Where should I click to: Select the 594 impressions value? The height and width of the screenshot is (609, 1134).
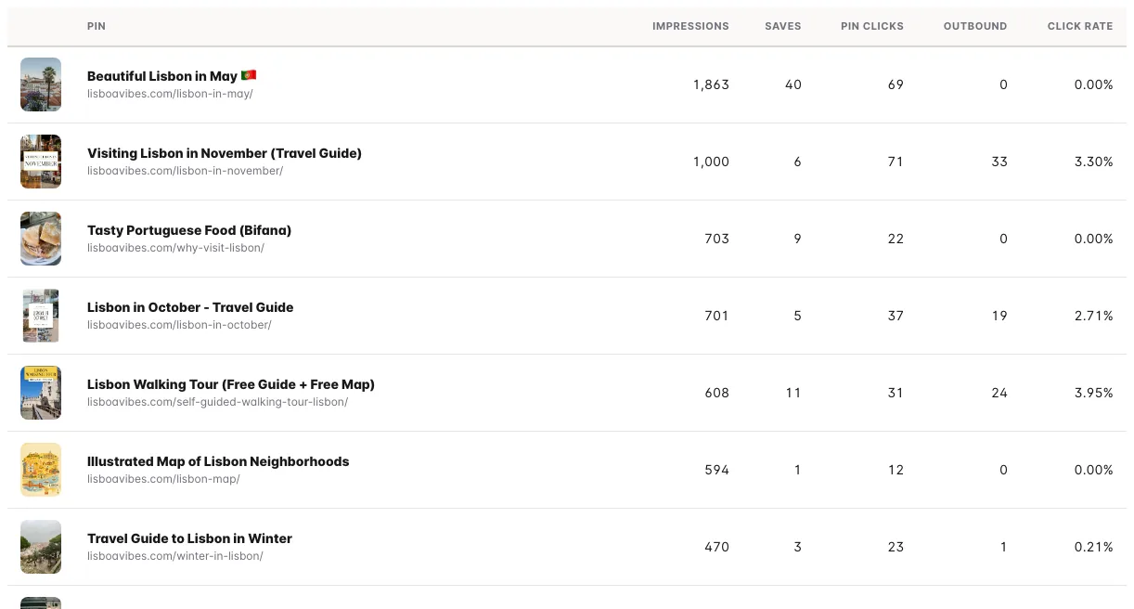click(716, 470)
